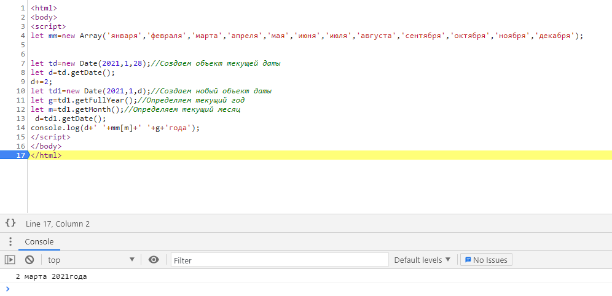
Task: Click the No Issues button
Action: 486,260
